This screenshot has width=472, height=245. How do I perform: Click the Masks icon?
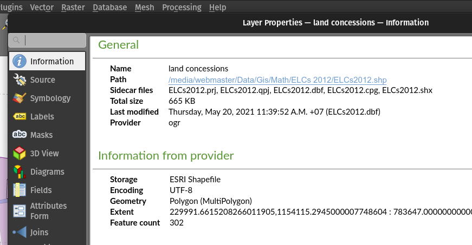20,135
